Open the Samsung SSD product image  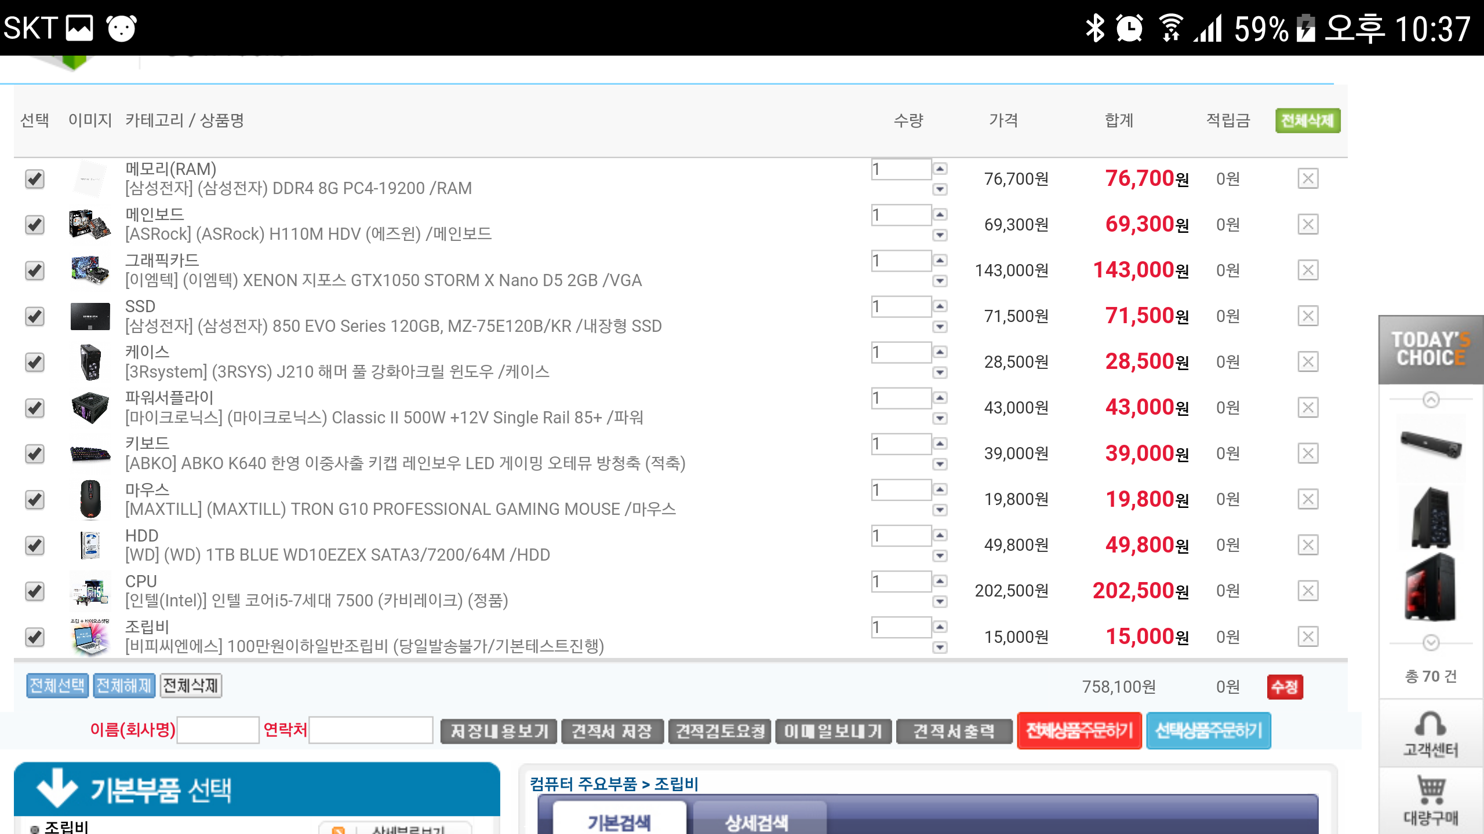pyautogui.click(x=90, y=316)
